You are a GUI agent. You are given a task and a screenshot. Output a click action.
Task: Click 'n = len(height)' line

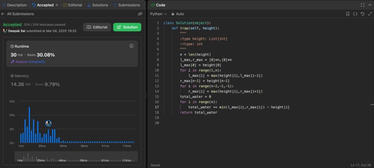click(x=195, y=55)
